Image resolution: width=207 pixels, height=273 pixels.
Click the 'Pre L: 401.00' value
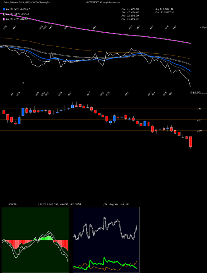point(130,16)
